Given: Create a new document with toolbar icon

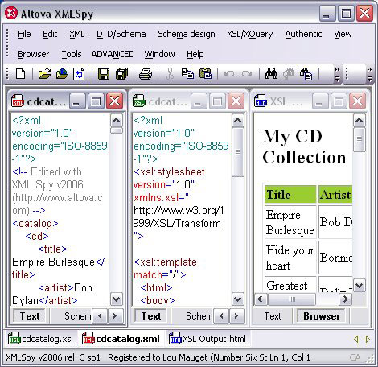Looking at the screenshot, I should pos(21,74).
